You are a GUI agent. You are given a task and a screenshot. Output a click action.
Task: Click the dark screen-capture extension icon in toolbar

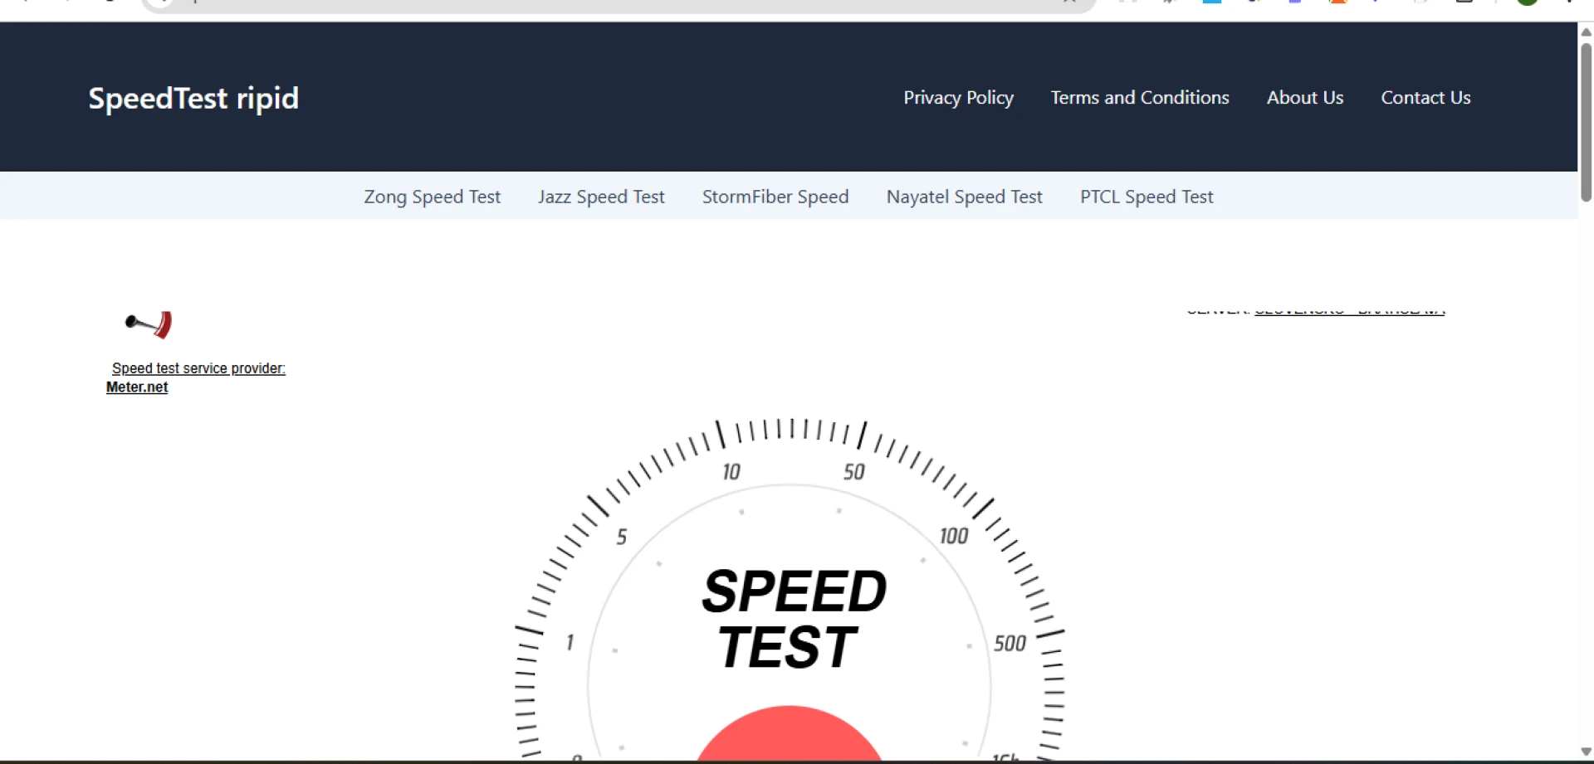point(1464,3)
